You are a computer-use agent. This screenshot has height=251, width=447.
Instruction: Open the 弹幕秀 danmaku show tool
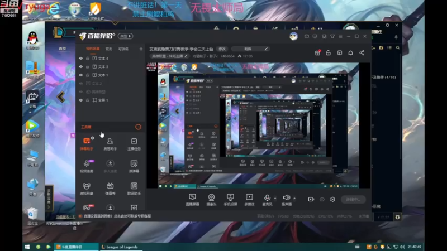tap(110, 189)
